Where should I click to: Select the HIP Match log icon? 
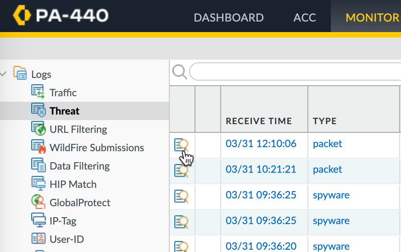[x=38, y=184]
